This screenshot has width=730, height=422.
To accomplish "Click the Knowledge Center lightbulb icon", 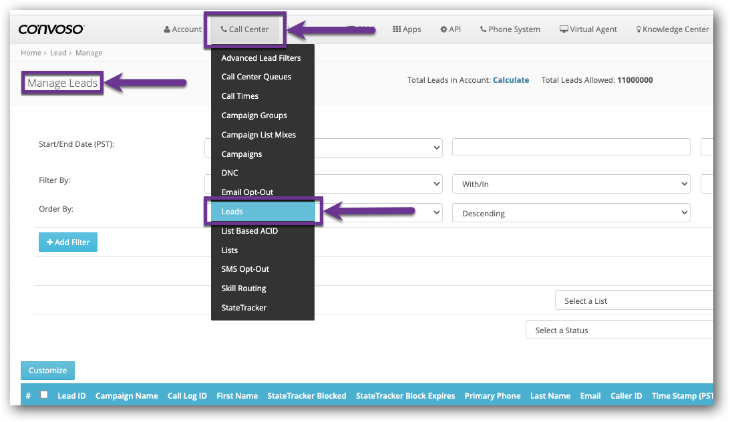I will [x=638, y=29].
